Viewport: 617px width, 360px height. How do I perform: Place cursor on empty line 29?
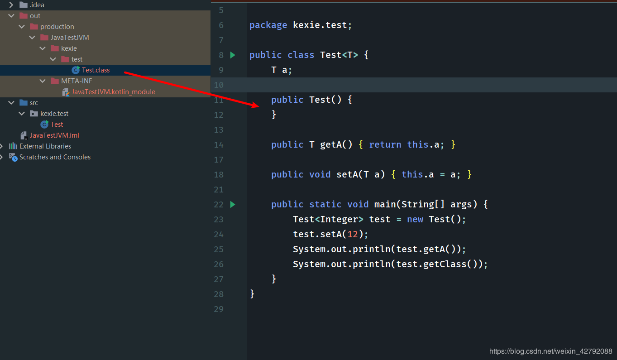click(x=432, y=309)
